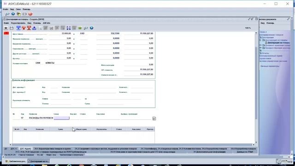Click the Библиотека док... window button in bottom bar

(x=16, y=161)
